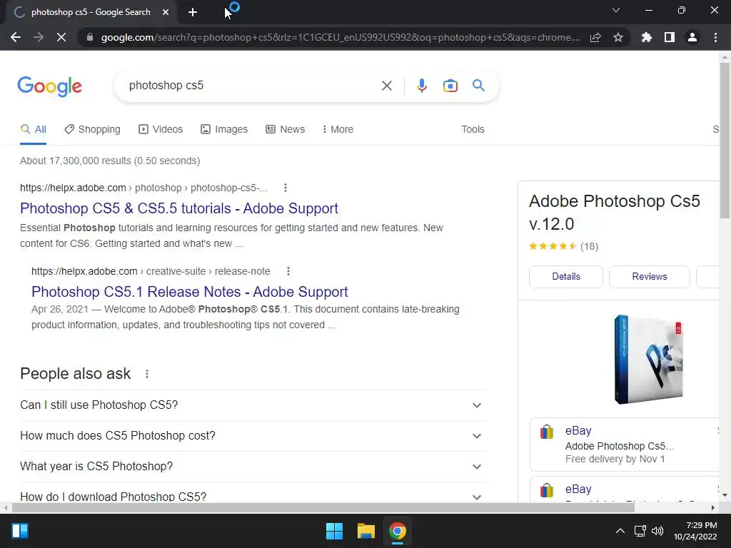Image resolution: width=731 pixels, height=548 pixels.
Task: Open Photoshop CS5 & CS5.5 tutorials link
Action: click(179, 208)
